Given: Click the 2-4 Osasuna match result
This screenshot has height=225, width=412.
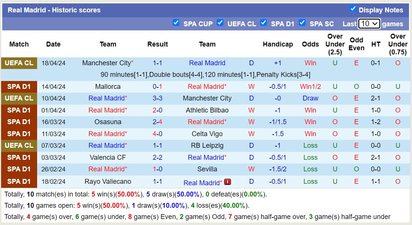Looking at the screenshot, I should (157, 122).
